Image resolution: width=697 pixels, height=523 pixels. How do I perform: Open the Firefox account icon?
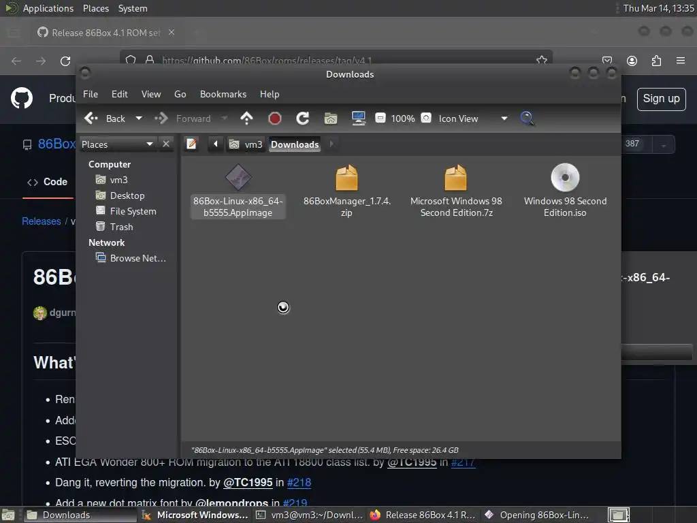point(632,61)
